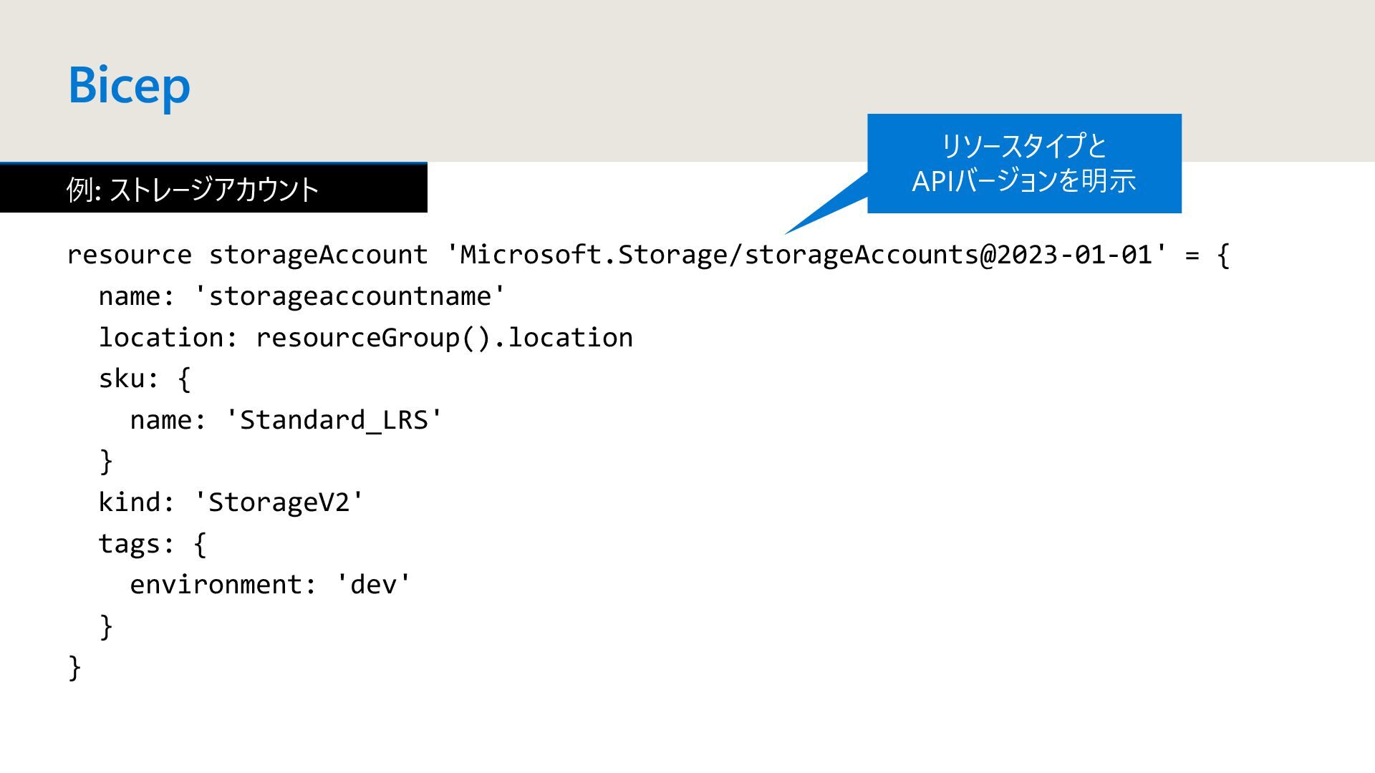This screenshot has width=1375, height=773.
Task: Click the 'Standard_LRS' value
Action: pyautogui.click(x=334, y=420)
